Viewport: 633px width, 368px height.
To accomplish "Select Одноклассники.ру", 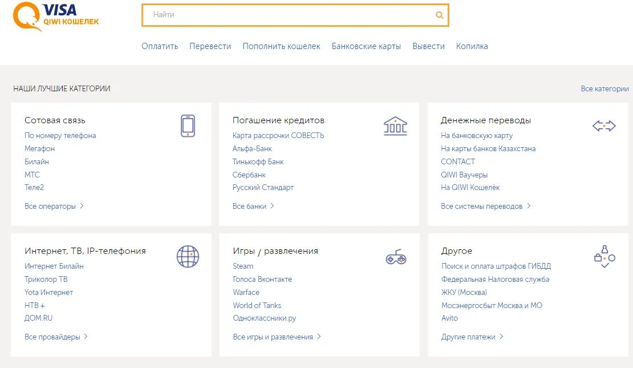I will pos(265,318).
